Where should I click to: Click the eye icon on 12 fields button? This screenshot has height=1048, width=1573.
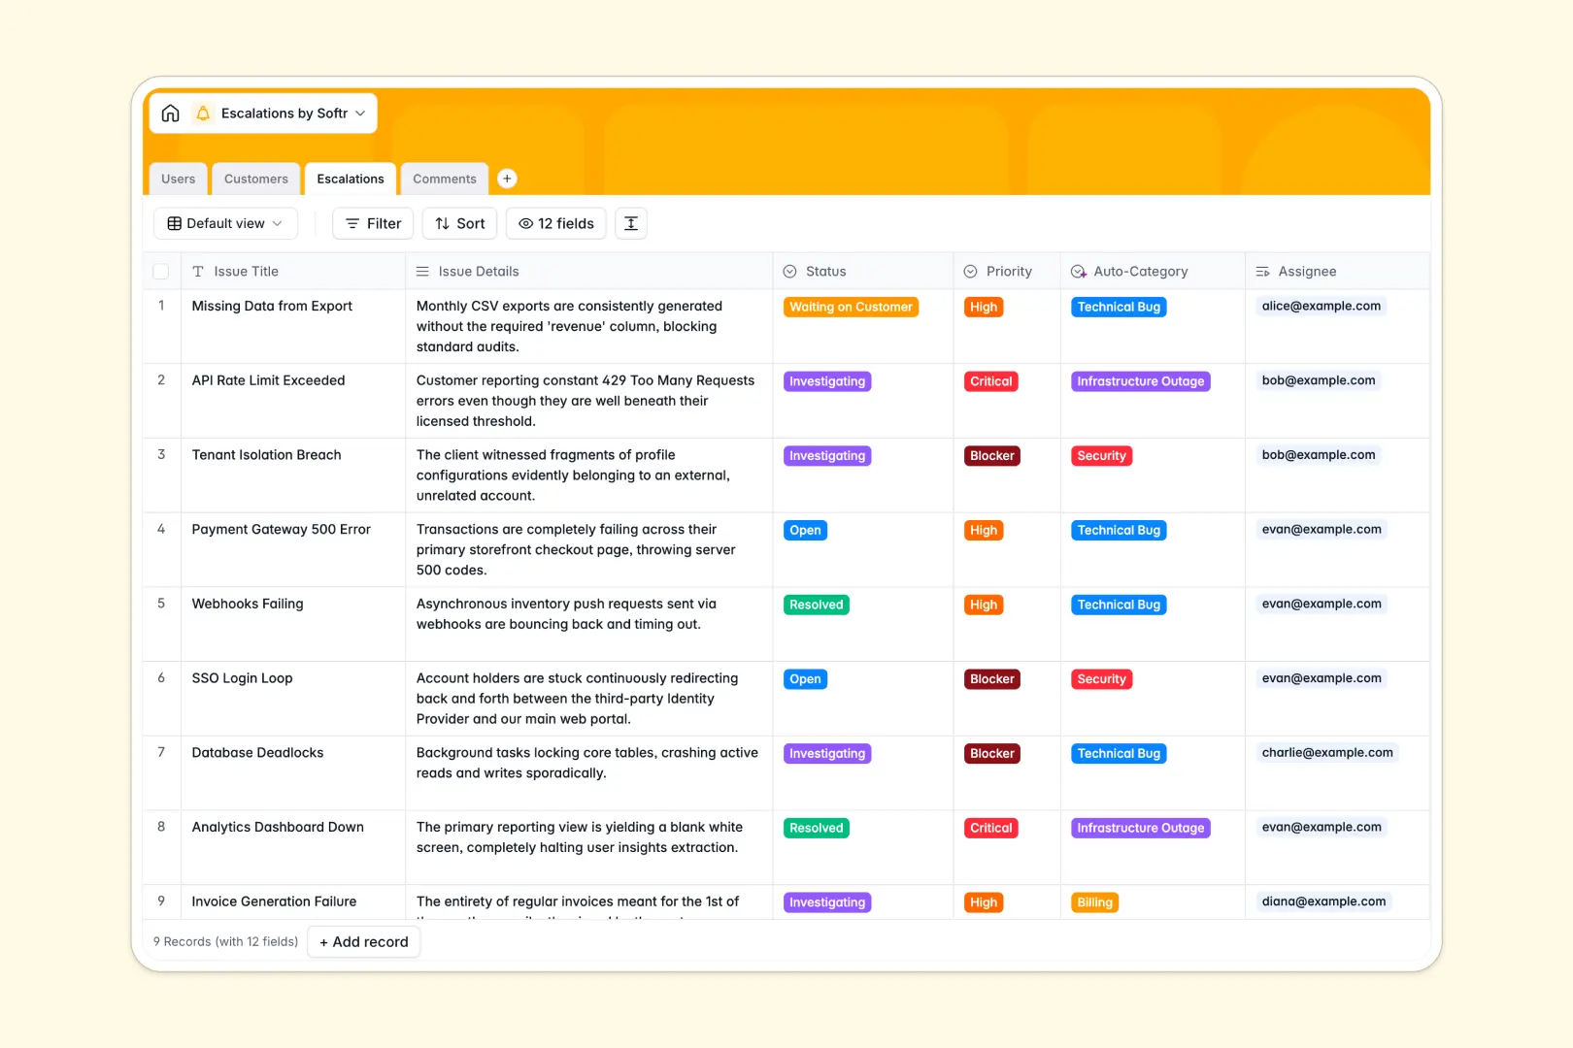(x=524, y=223)
